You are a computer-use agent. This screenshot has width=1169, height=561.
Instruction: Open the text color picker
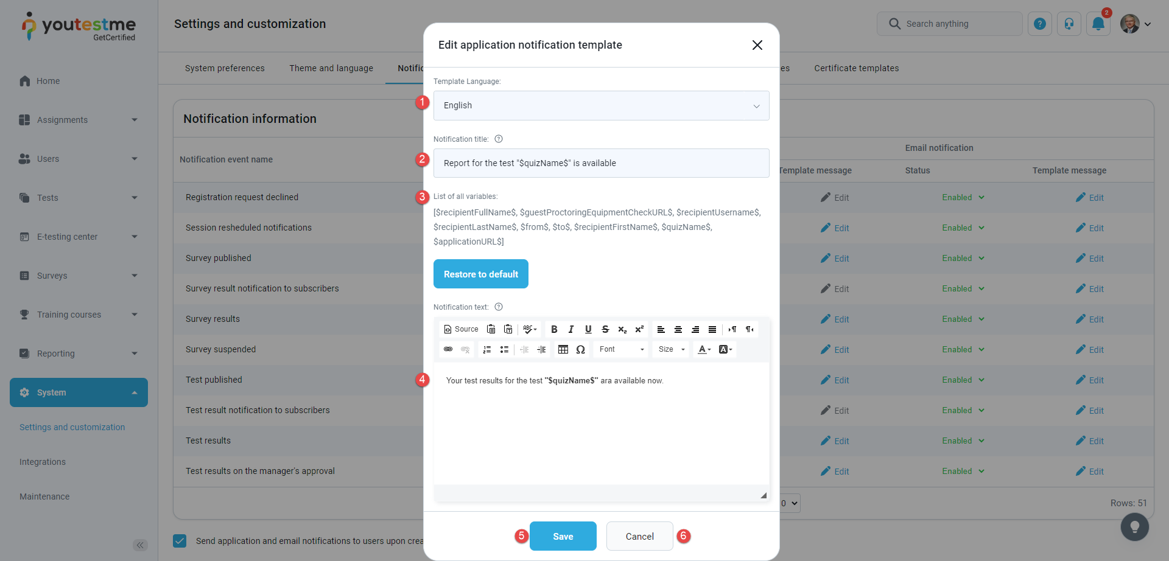point(704,349)
